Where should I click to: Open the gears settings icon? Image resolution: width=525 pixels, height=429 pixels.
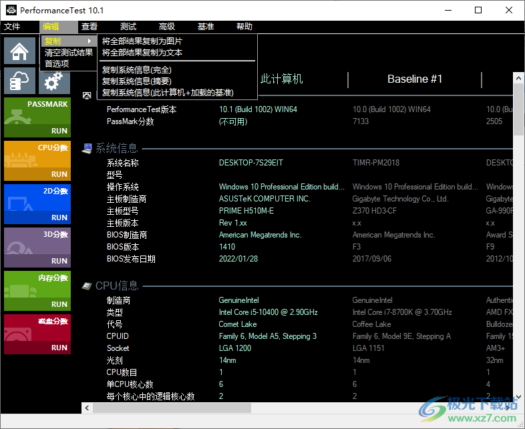coord(54,81)
